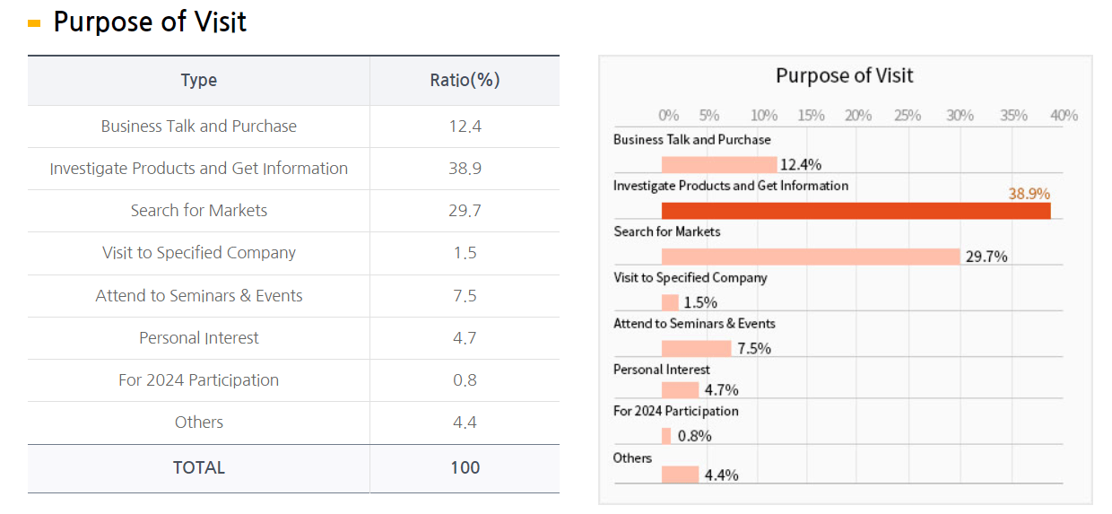
Task: Select the Business Talk and Purchase table row
Action: 198,126
